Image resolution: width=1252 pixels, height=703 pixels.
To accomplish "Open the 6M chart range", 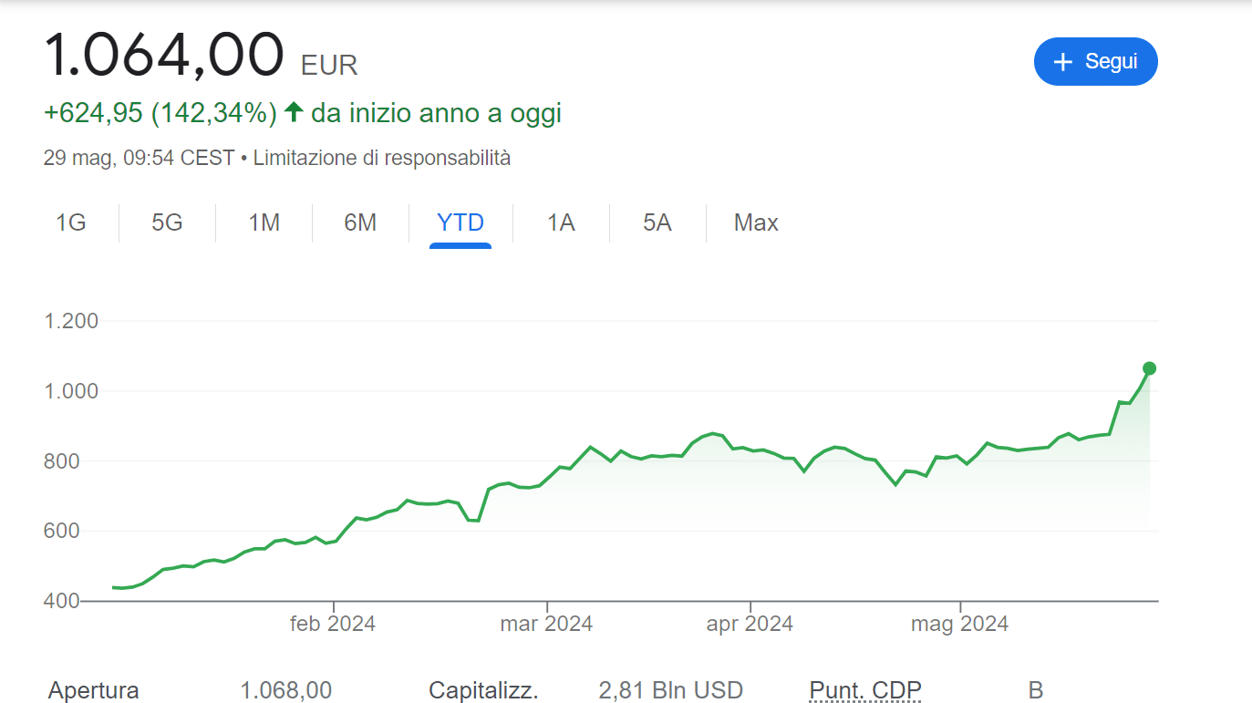I will [360, 223].
